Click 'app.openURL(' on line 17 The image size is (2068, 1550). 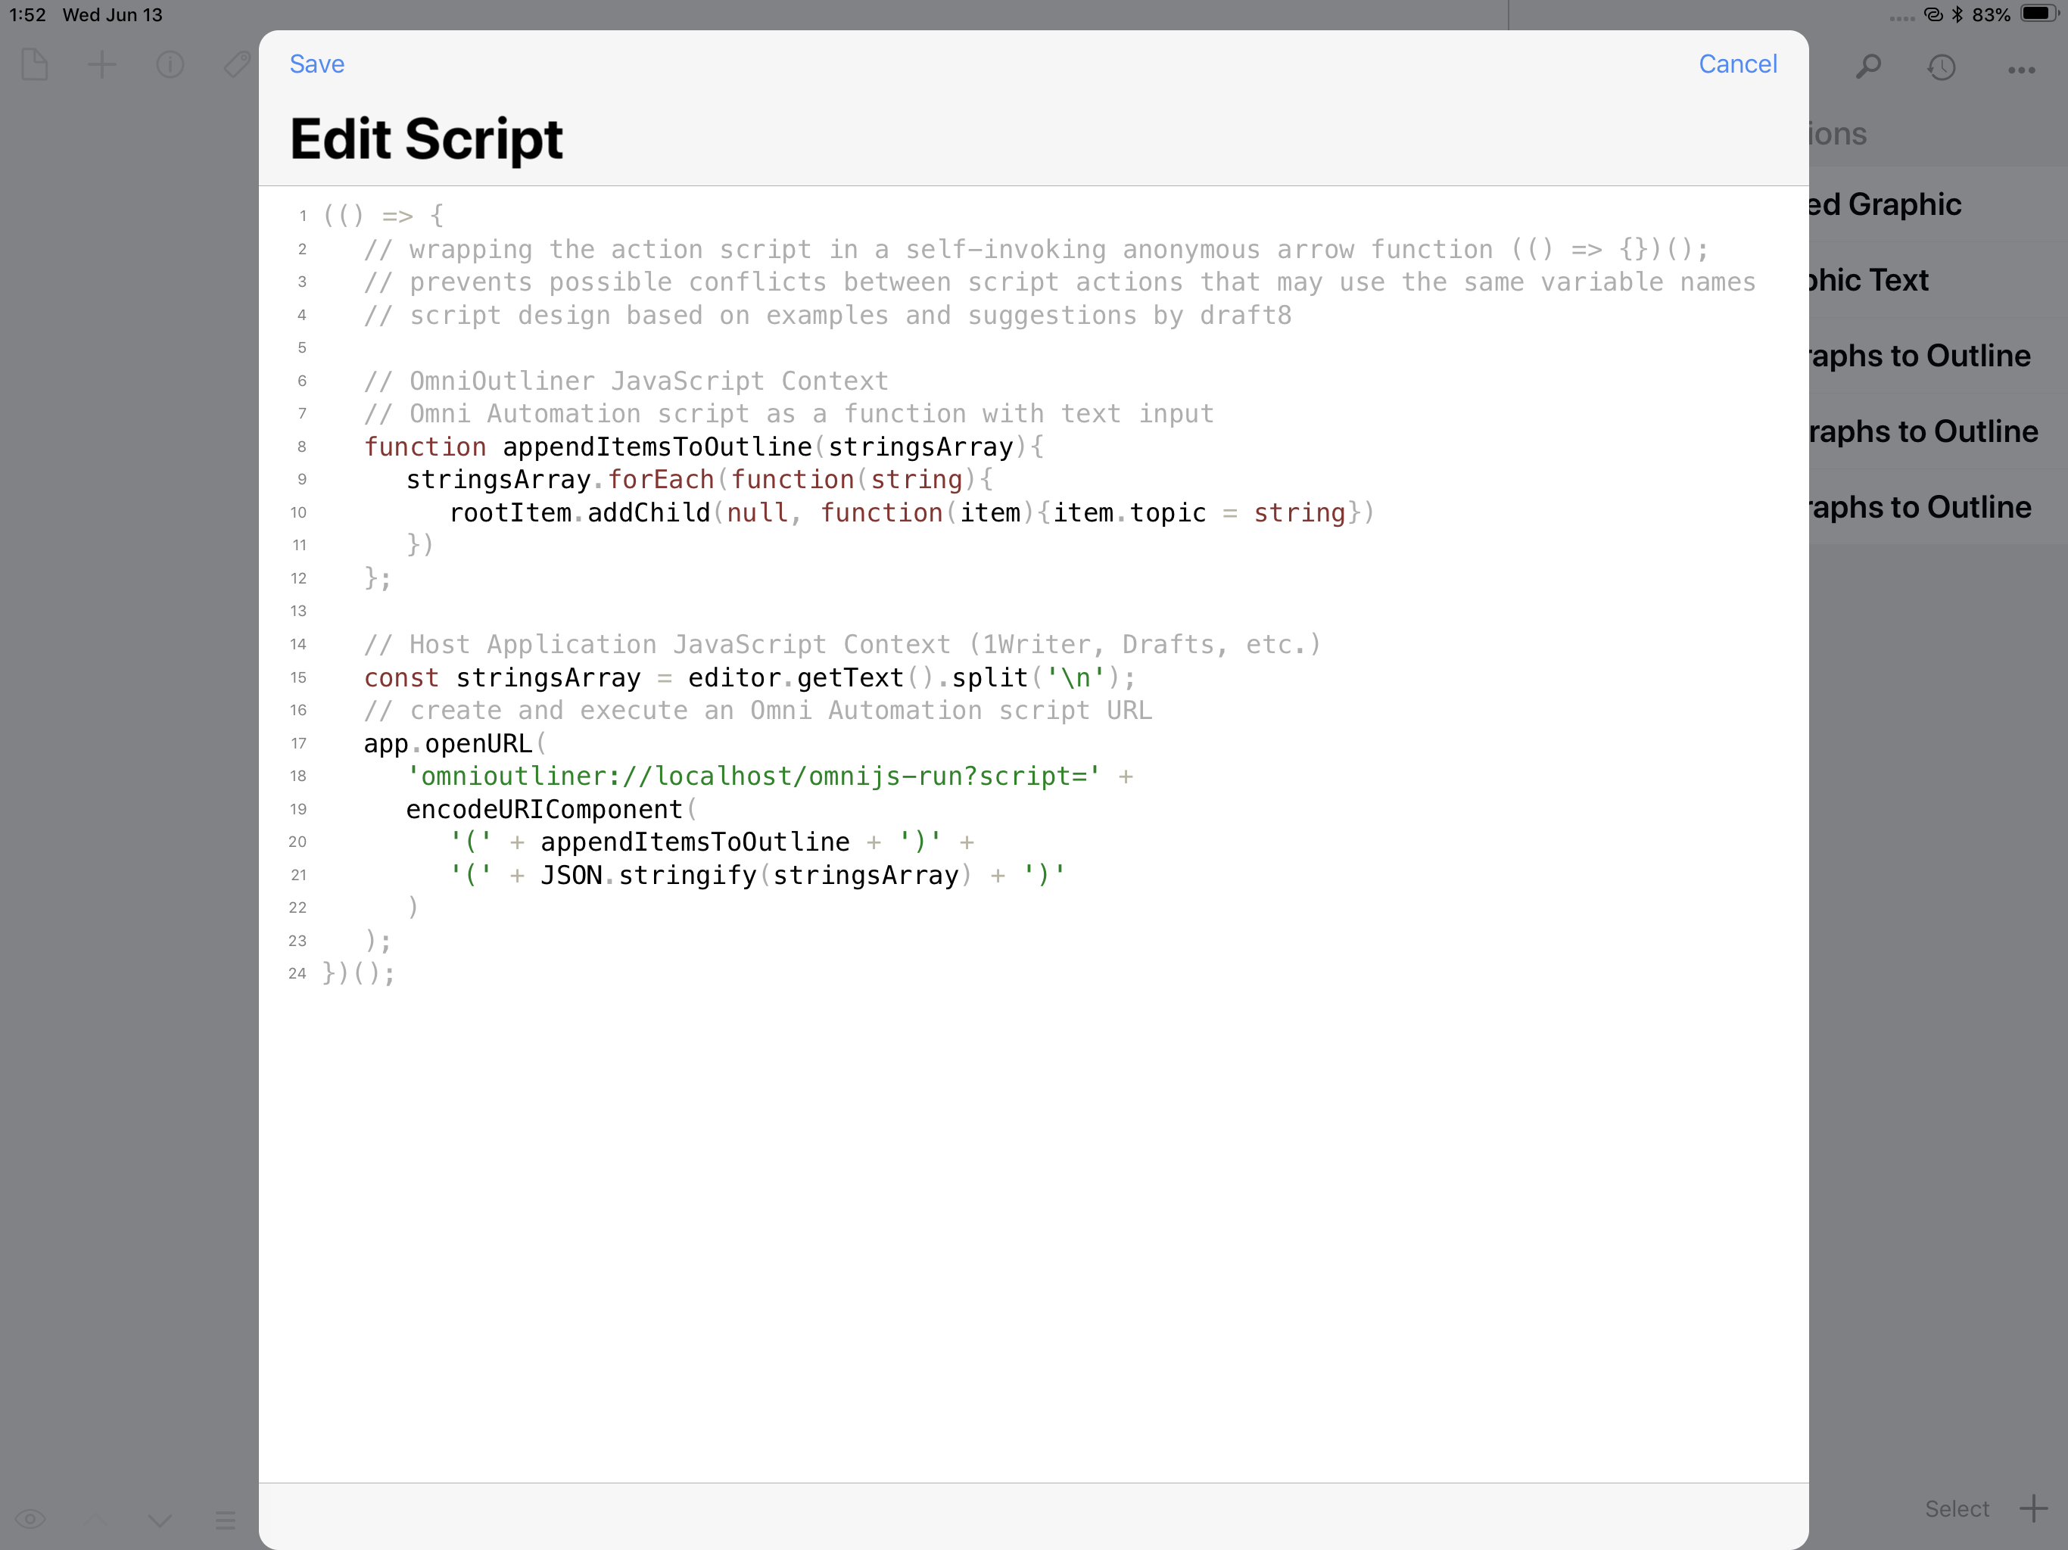pyautogui.click(x=454, y=743)
